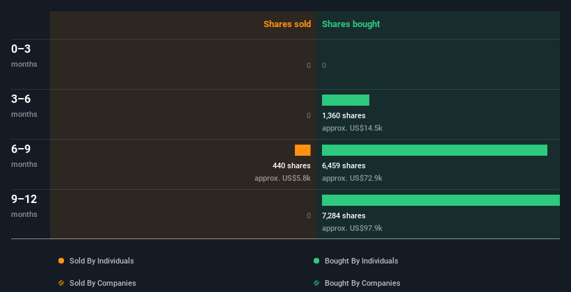Click the approx. US$72.9k value
Viewport: 571px width, 292px height.
pos(352,179)
